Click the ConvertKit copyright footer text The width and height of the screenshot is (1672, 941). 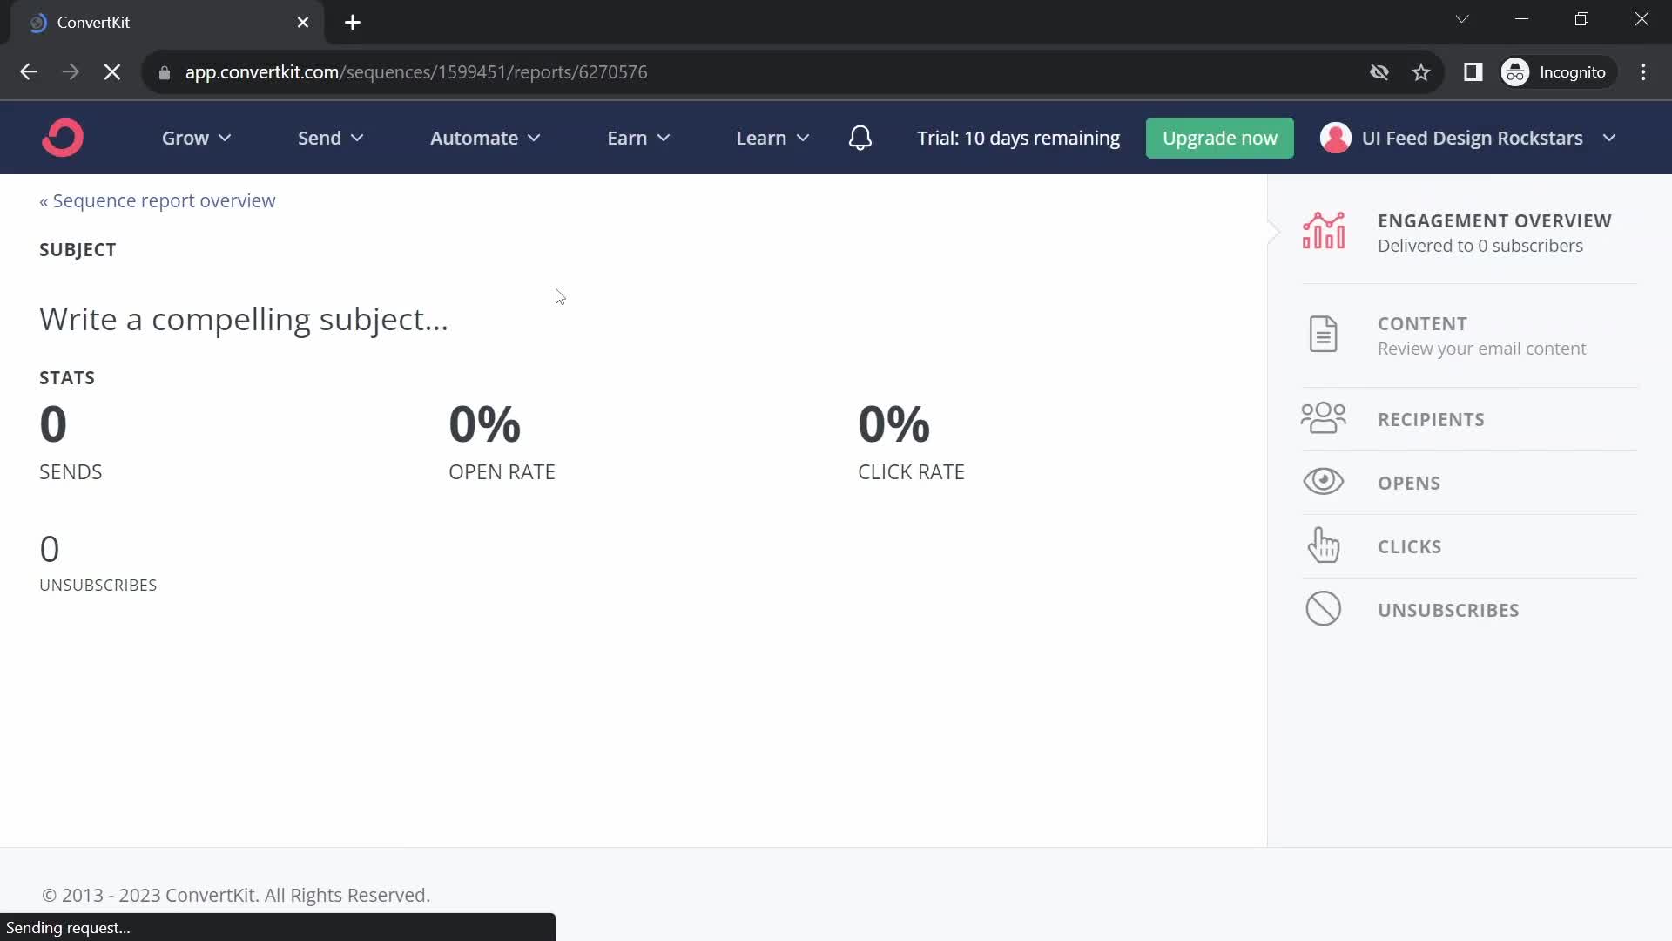(236, 895)
